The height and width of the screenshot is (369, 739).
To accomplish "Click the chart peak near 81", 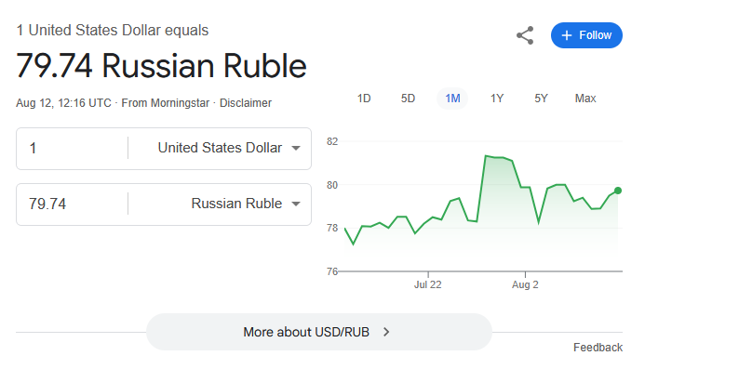I will pyautogui.click(x=486, y=155).
